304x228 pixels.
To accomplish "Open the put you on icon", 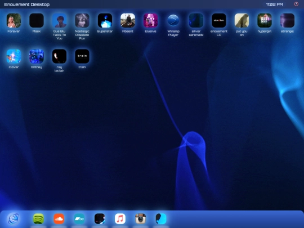I will (242, 20).
